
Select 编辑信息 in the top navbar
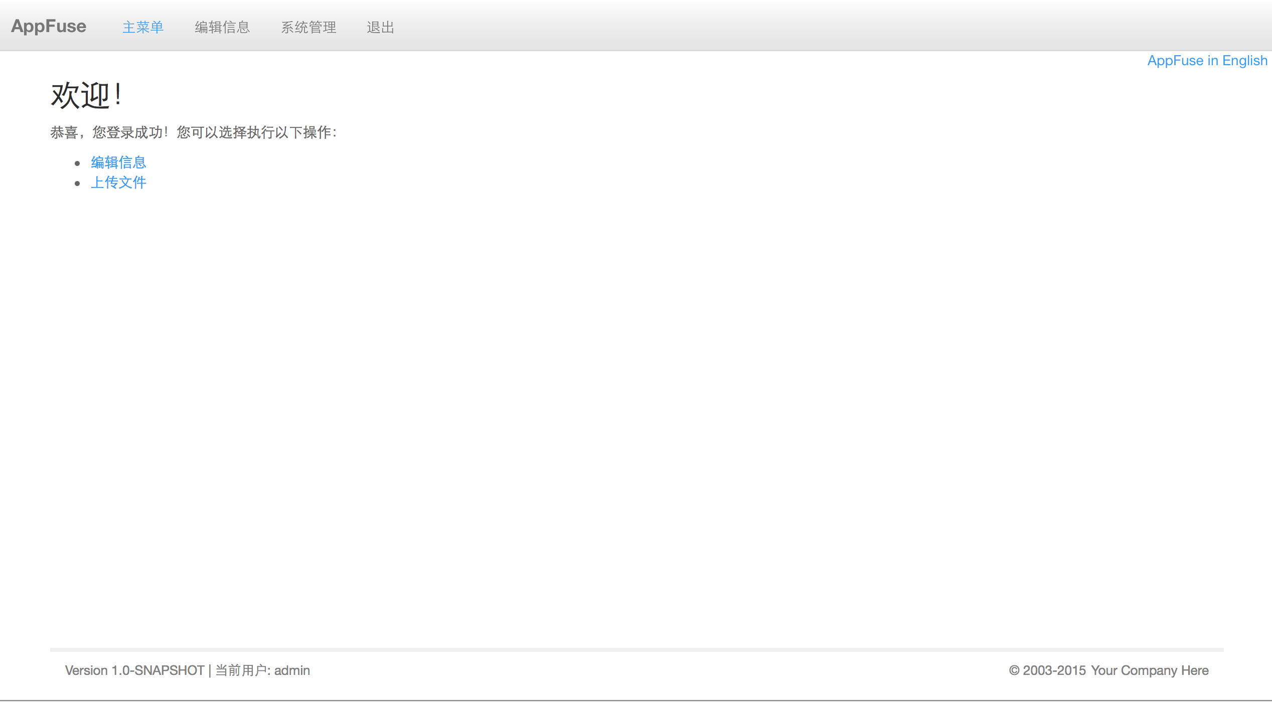222,27
